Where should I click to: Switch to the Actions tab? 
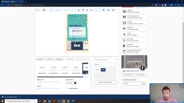[x=50, y=59]
